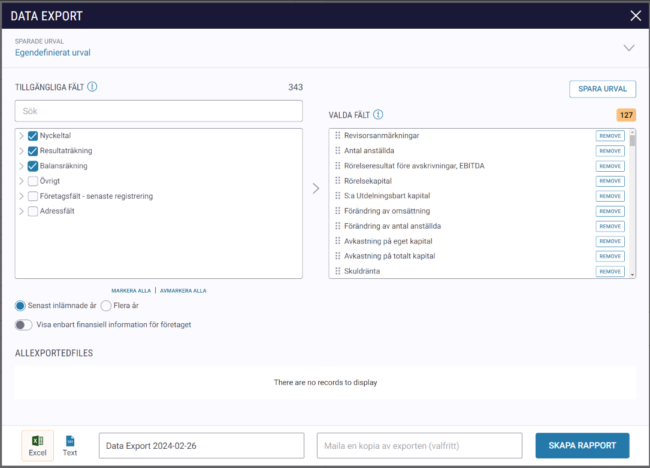
Task: Click the Data Export 2024-02-26 filename field
Action: click(201, 446)
